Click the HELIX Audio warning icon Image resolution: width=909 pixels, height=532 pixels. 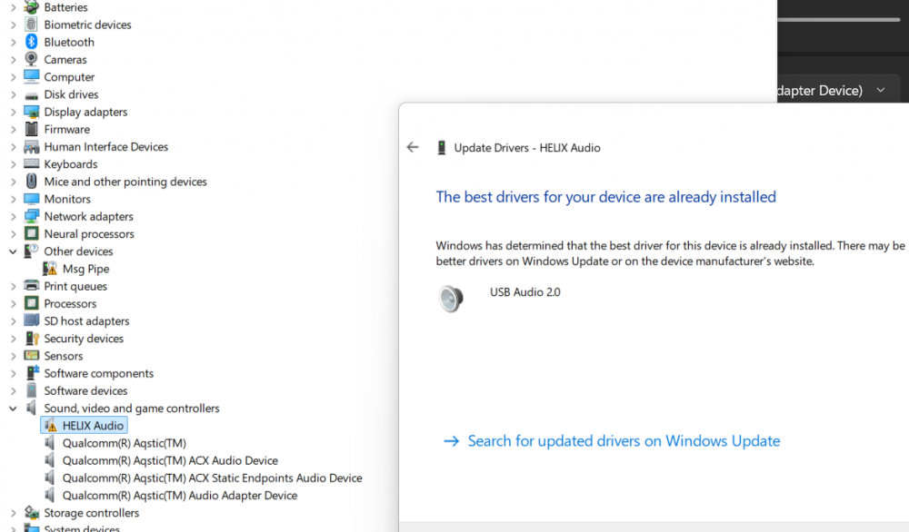[x=50, y=426]
